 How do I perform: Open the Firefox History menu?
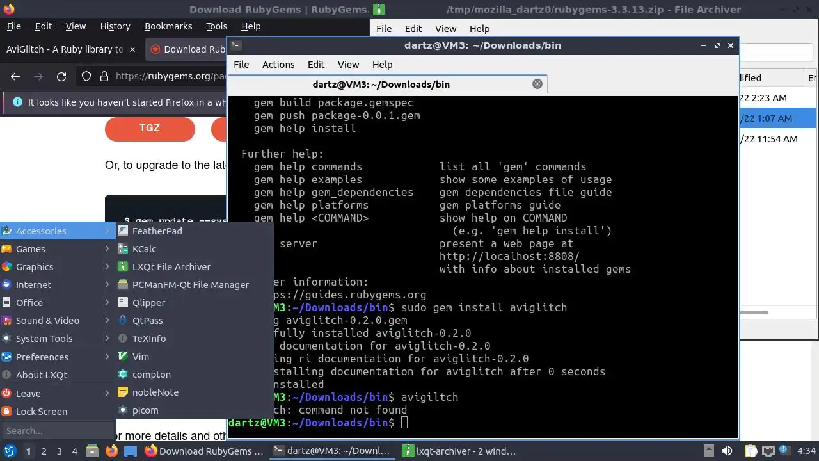coord(115,26)
